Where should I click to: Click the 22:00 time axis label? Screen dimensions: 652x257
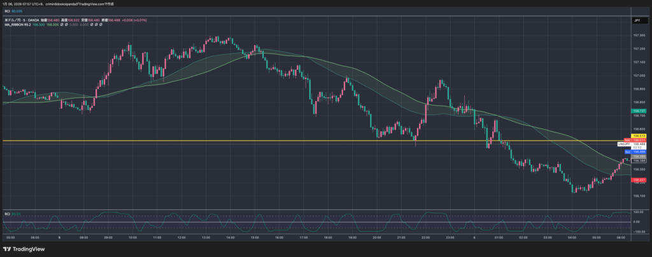(x=425, y=237)
